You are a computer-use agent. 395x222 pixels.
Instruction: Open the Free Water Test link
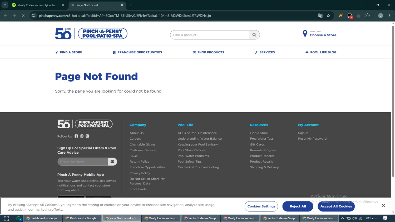tap(261, 139)
